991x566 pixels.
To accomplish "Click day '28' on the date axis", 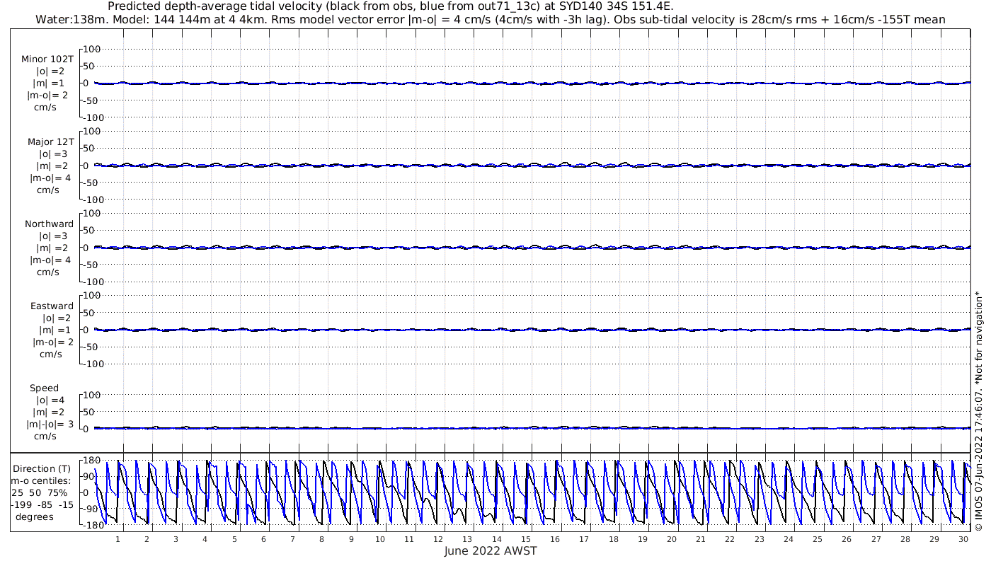I will [x=905, y=539].
